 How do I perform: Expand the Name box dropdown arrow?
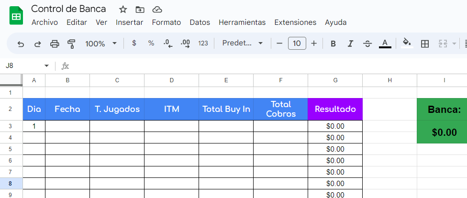tap(46, 66)
